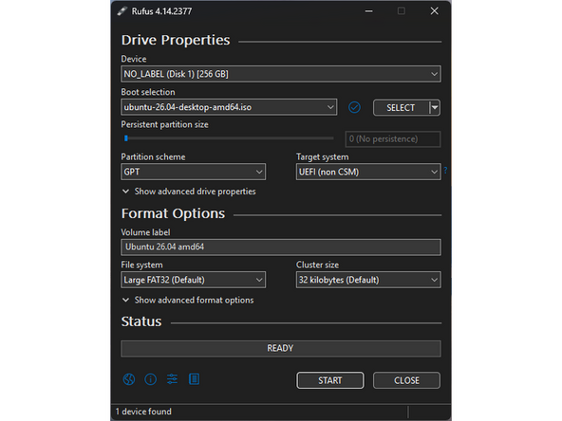
Task: Expand Show advanced format options
Action: [x=188, y=300]
